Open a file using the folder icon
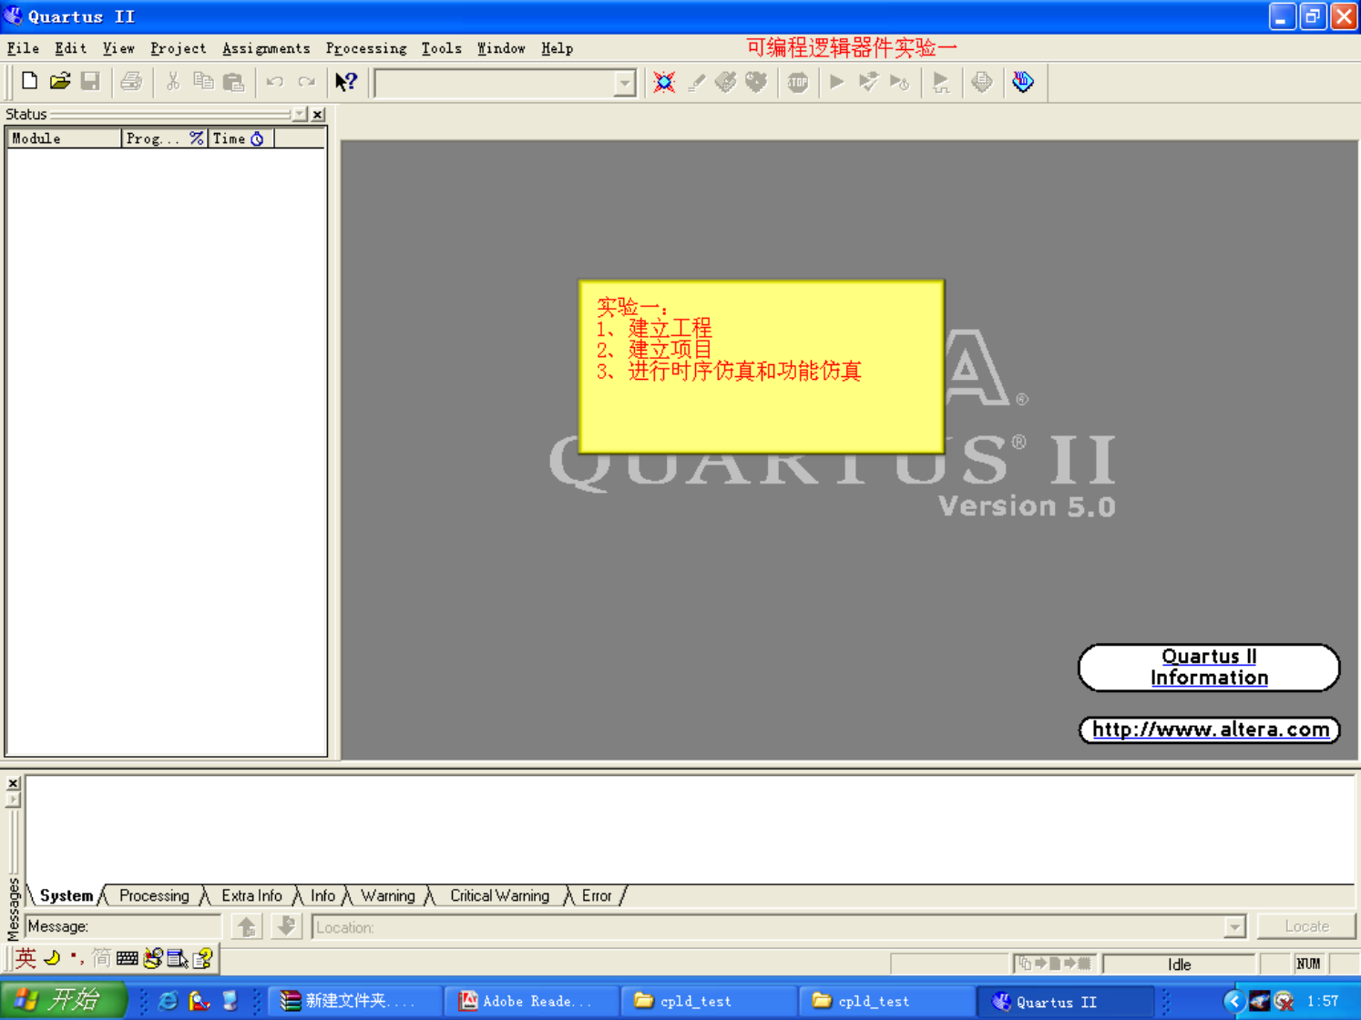The height and width of the screenshot is (1020, 1361). coord(60,82)
